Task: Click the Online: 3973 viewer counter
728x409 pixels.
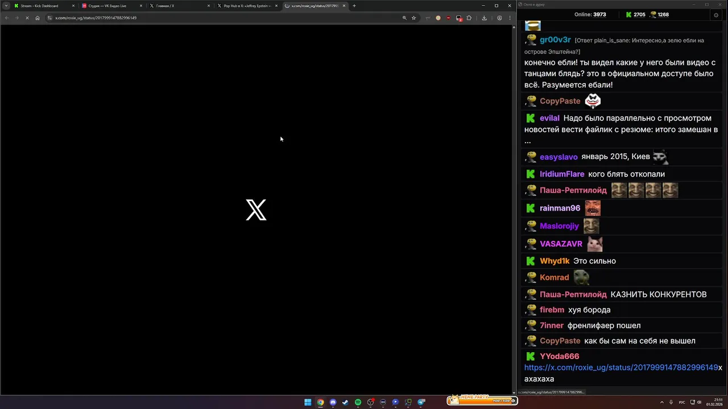Action: pyautogui.click(x=590, y=15)
